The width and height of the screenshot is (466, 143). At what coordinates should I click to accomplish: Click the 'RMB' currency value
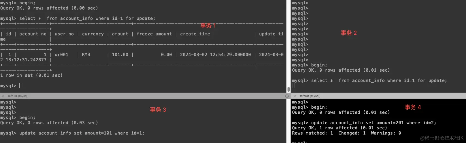point(86,55)
